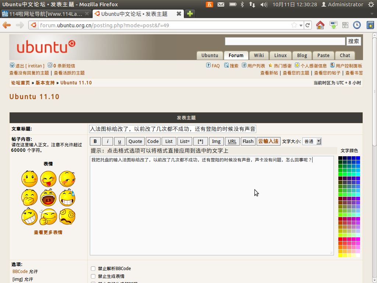Click the Wubi input method tray icon
Image resolution: width=377 pixels, height=283 pixels.
coord(209,4)
